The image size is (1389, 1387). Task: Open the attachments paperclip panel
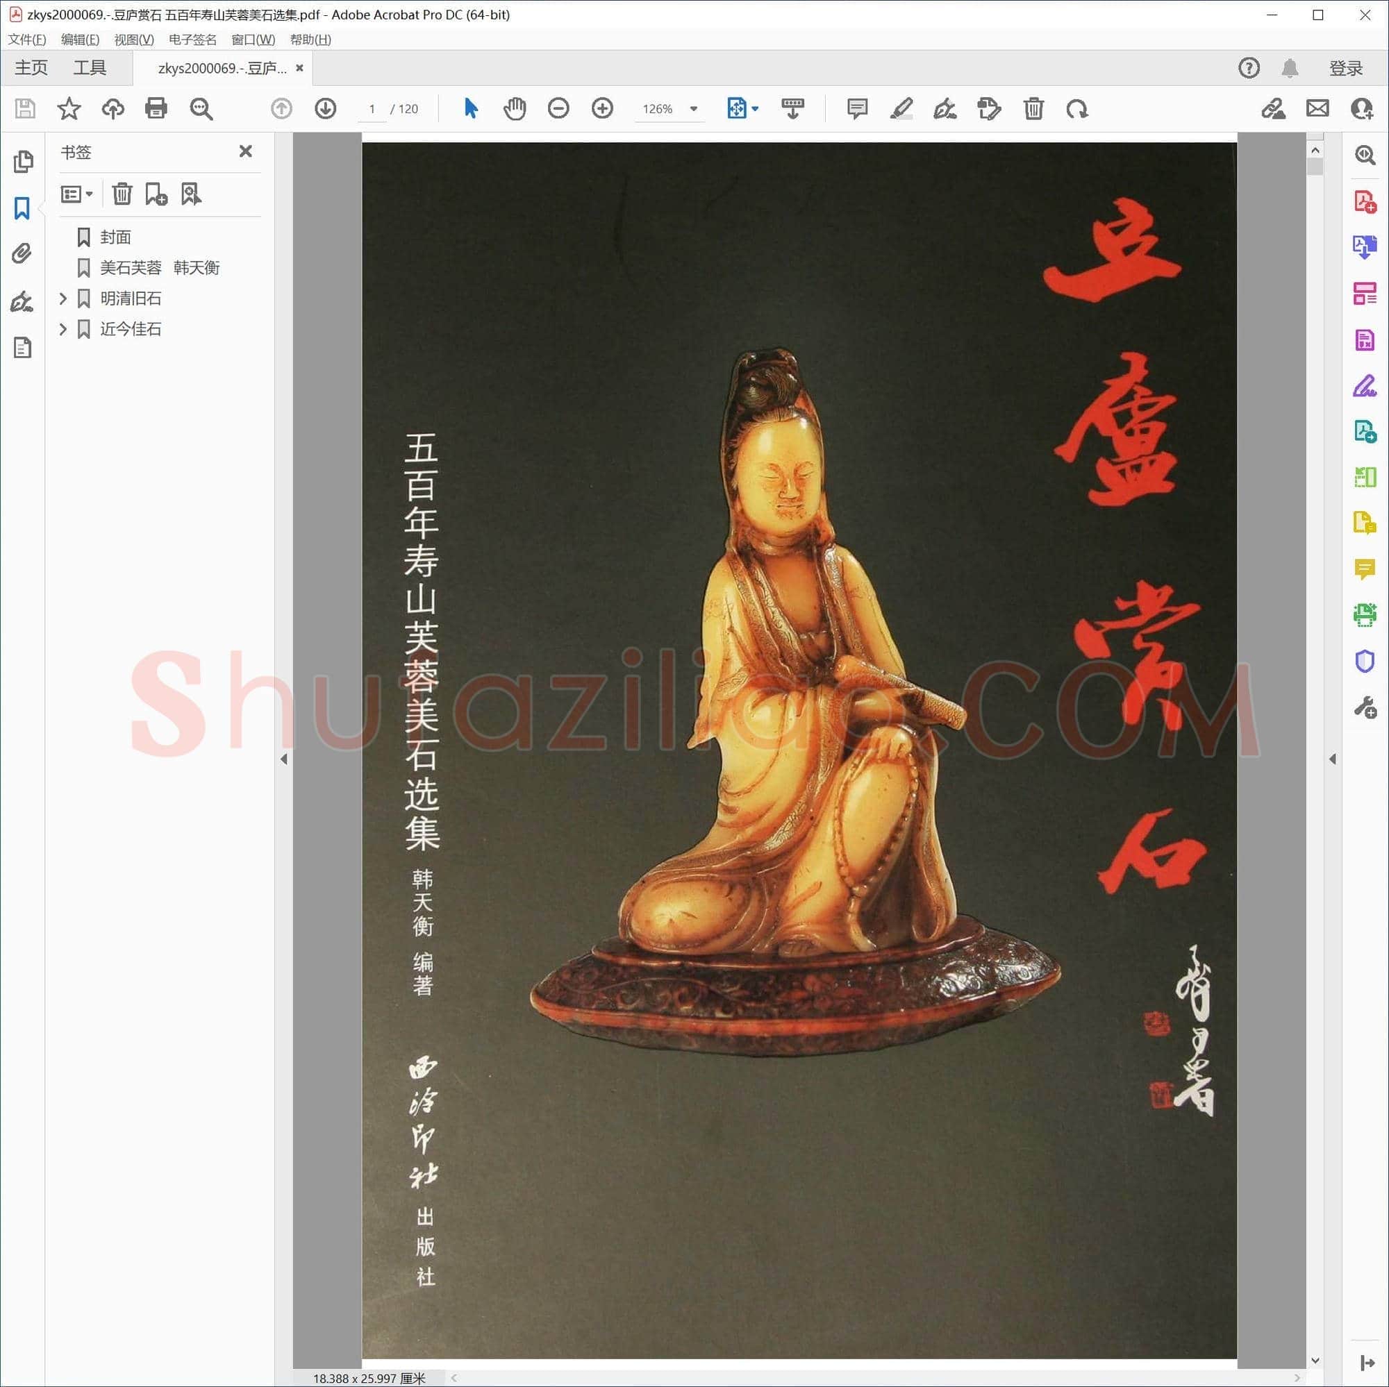tap(22, 253)
